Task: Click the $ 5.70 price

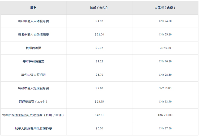Action: click(99, 75)
